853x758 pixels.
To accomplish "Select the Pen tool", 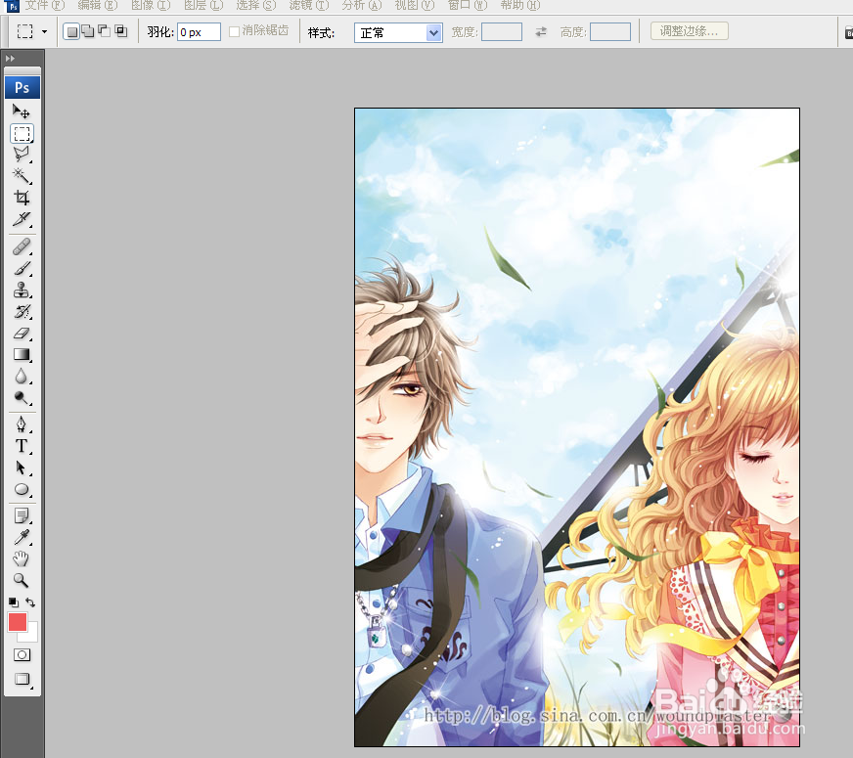I will click(22, 424).
